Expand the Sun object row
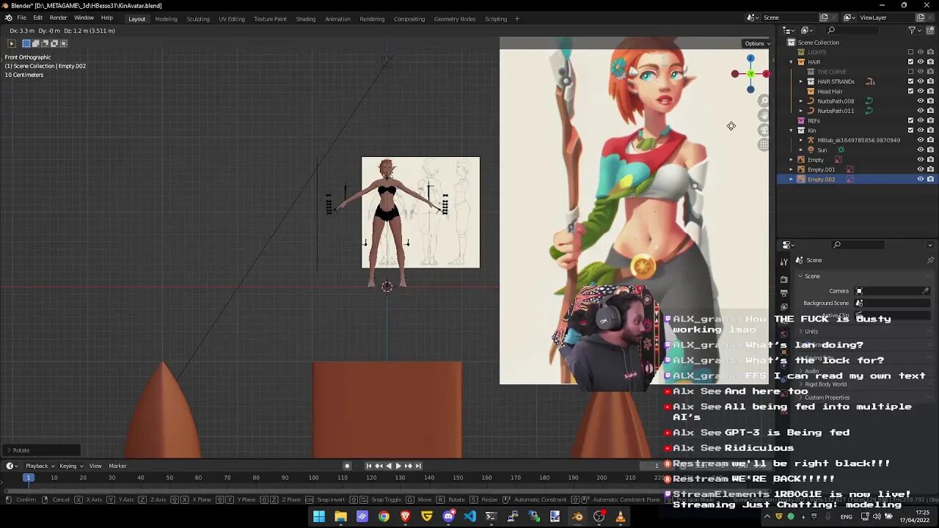Viewport: 939px width, 528px height. coord(801,150)
